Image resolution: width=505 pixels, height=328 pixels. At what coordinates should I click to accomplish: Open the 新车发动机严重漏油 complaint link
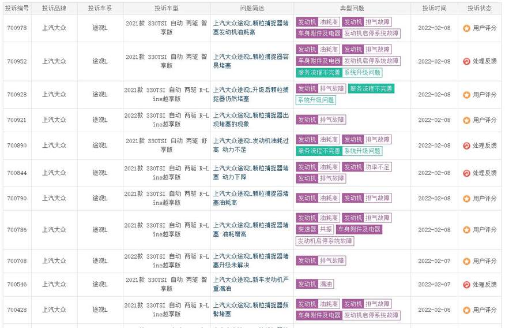pos(251,284)
